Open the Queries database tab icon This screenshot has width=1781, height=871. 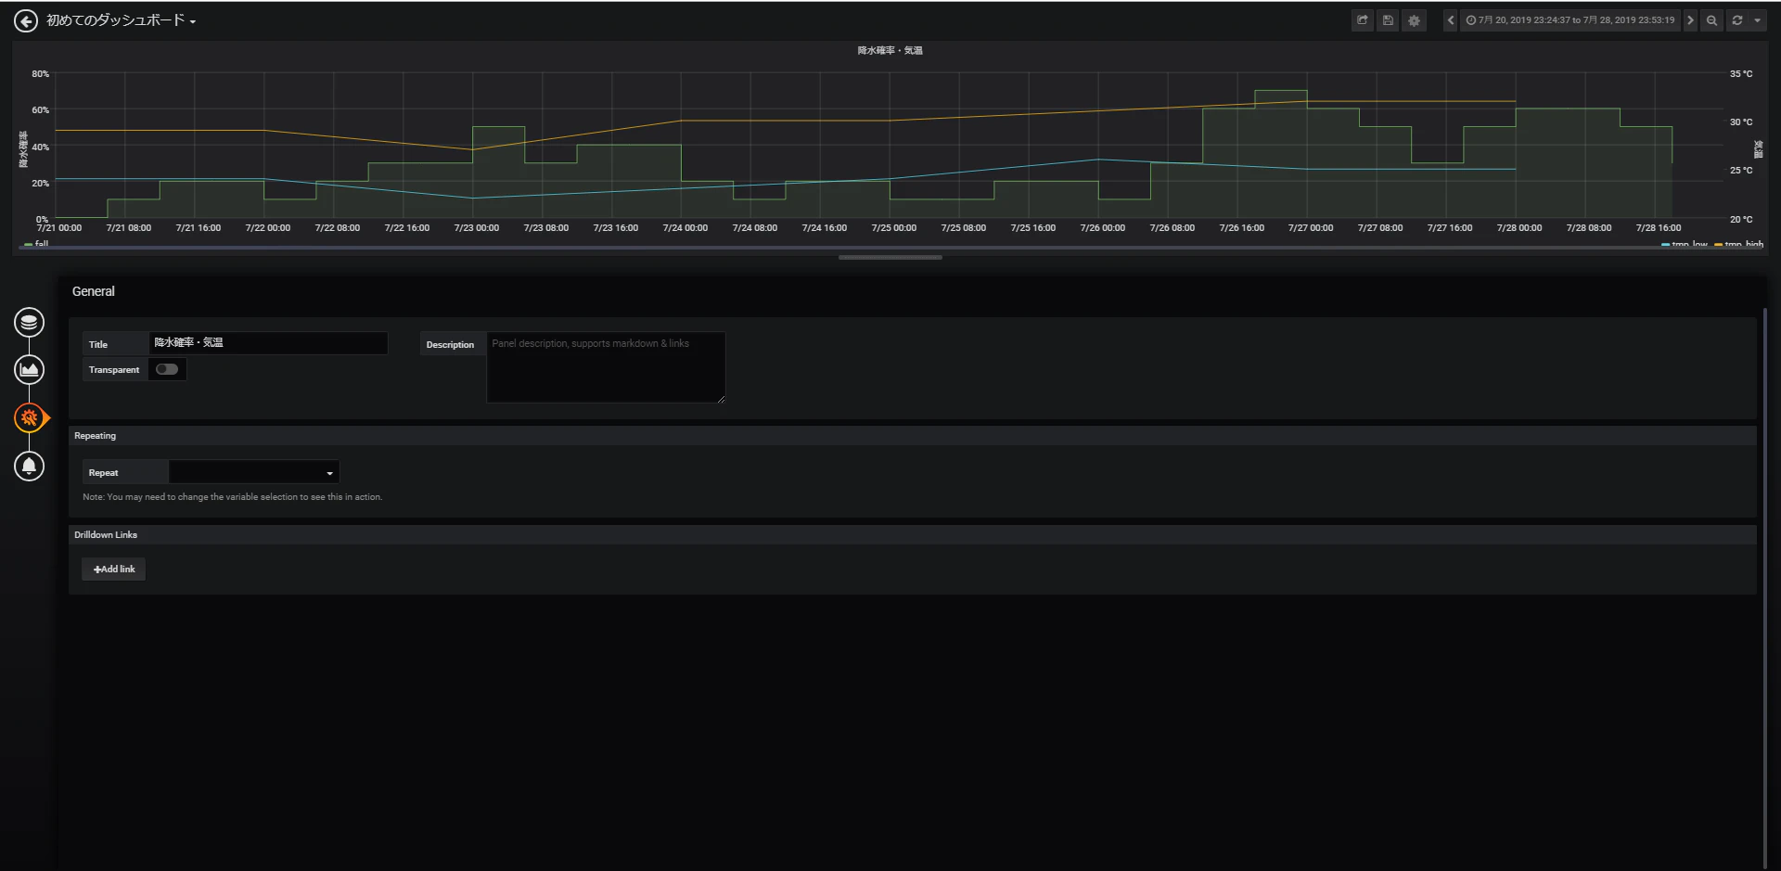click(x=30, y=323)
